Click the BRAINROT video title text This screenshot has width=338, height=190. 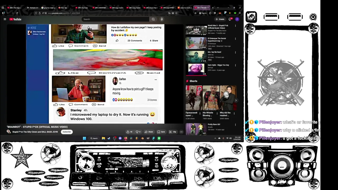point(37,127)
